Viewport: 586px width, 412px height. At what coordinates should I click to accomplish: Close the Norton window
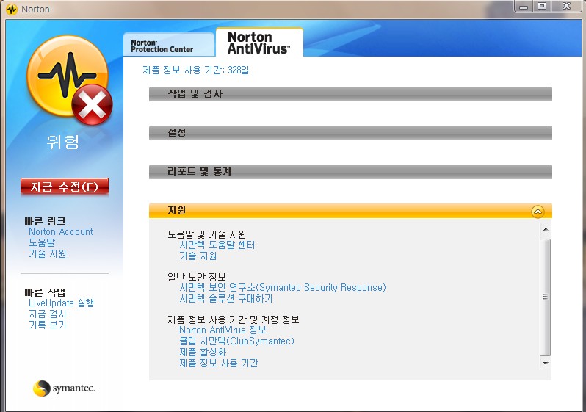tap(567, 7)
